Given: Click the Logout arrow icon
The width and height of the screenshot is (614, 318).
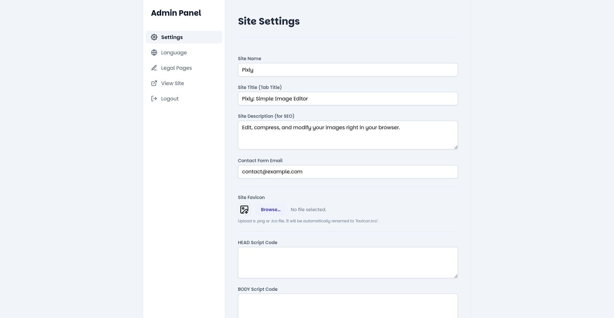Looking at the screenshot, I should coord(154,99).
